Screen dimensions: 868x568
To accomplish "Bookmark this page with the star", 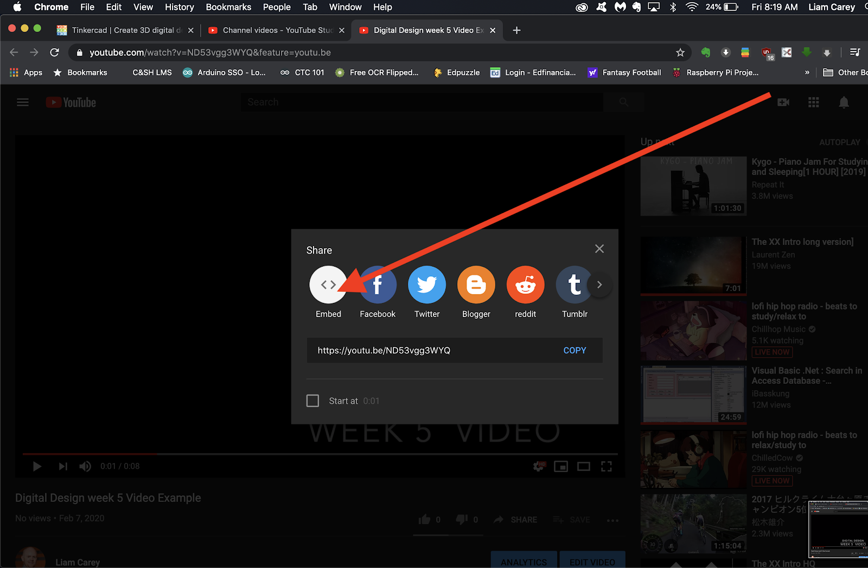I will pos(680,53).
